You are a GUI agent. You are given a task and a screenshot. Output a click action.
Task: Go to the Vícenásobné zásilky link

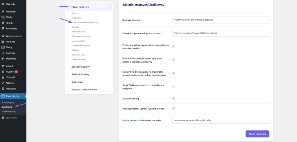click(x=81, y=46)
